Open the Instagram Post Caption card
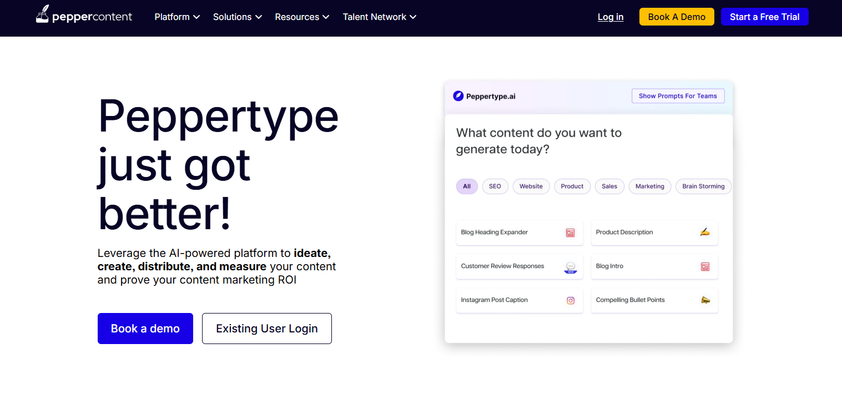 (x=520, y=300)
